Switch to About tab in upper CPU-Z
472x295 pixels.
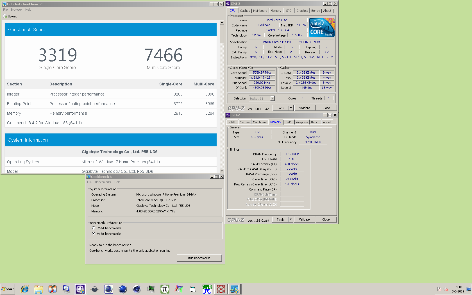pyautogui.click(x=327, y=11)
